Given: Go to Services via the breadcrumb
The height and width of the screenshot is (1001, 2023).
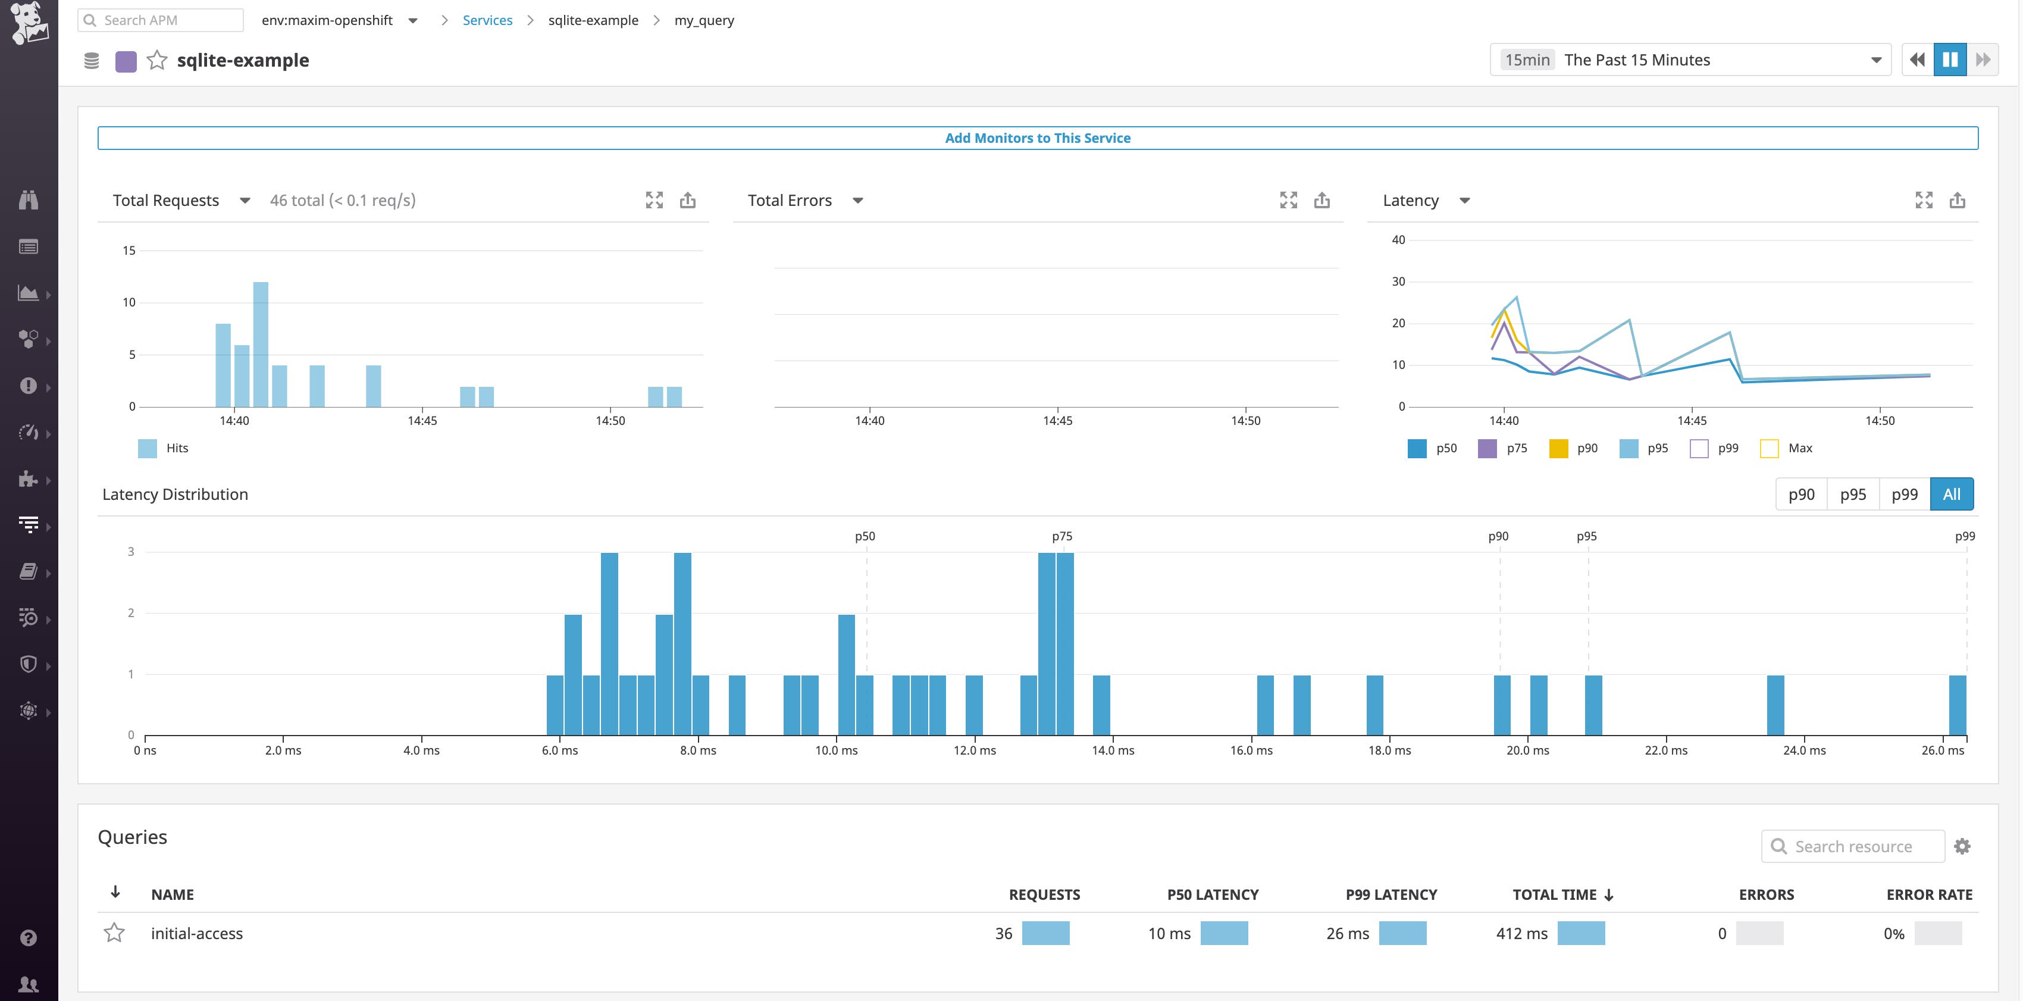Looking at the screenshot, I should click(487, 20).
